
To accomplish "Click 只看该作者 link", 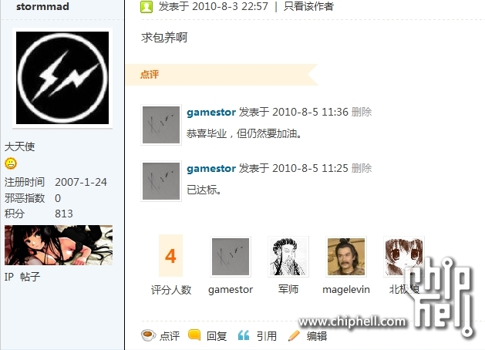I will click(308, 6).
